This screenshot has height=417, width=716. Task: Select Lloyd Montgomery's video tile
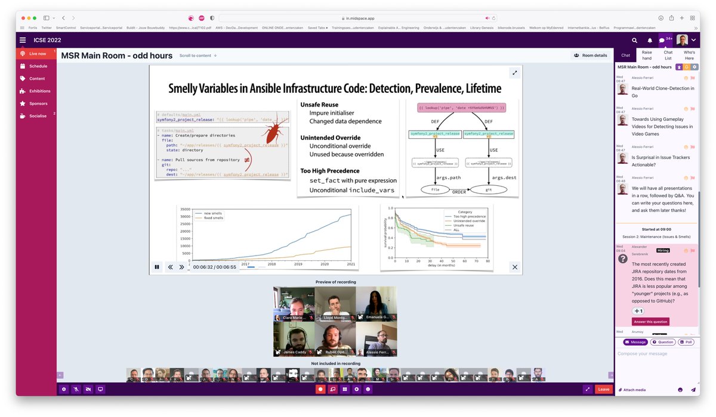pyautogui.click(x=335, y=304)
